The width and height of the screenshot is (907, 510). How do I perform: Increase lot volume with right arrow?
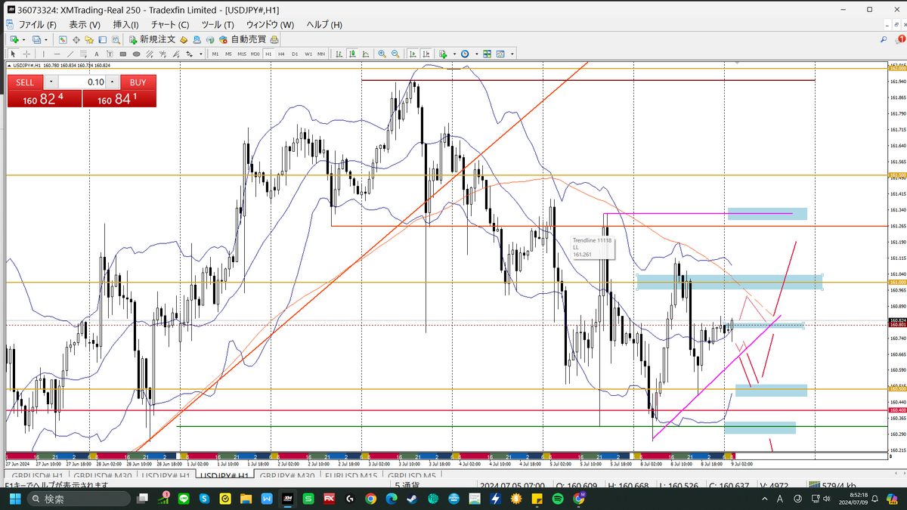click(113, 82)
